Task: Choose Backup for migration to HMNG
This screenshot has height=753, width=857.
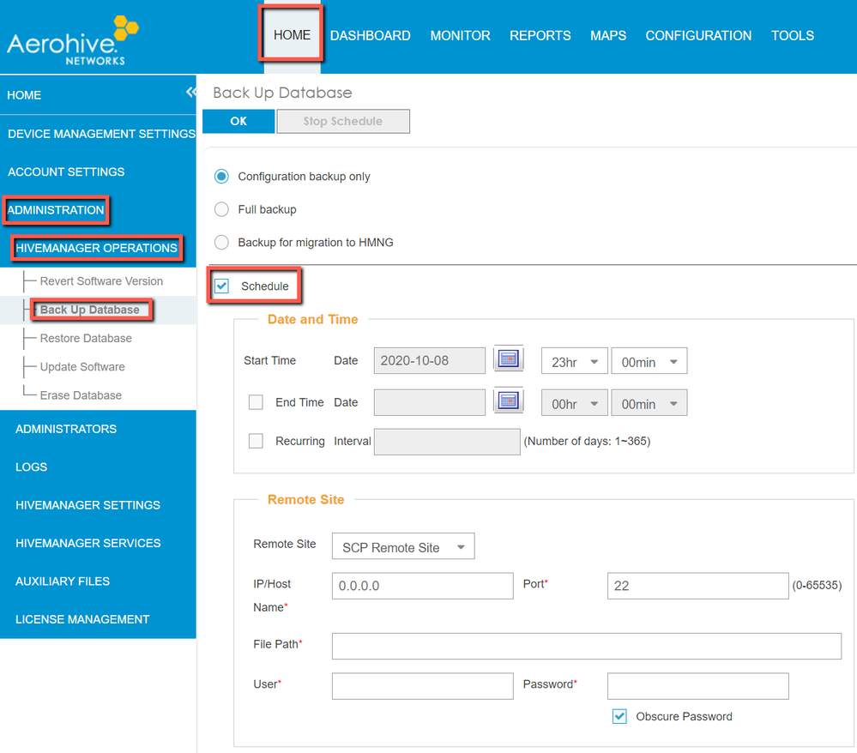Action: point(221,242)
